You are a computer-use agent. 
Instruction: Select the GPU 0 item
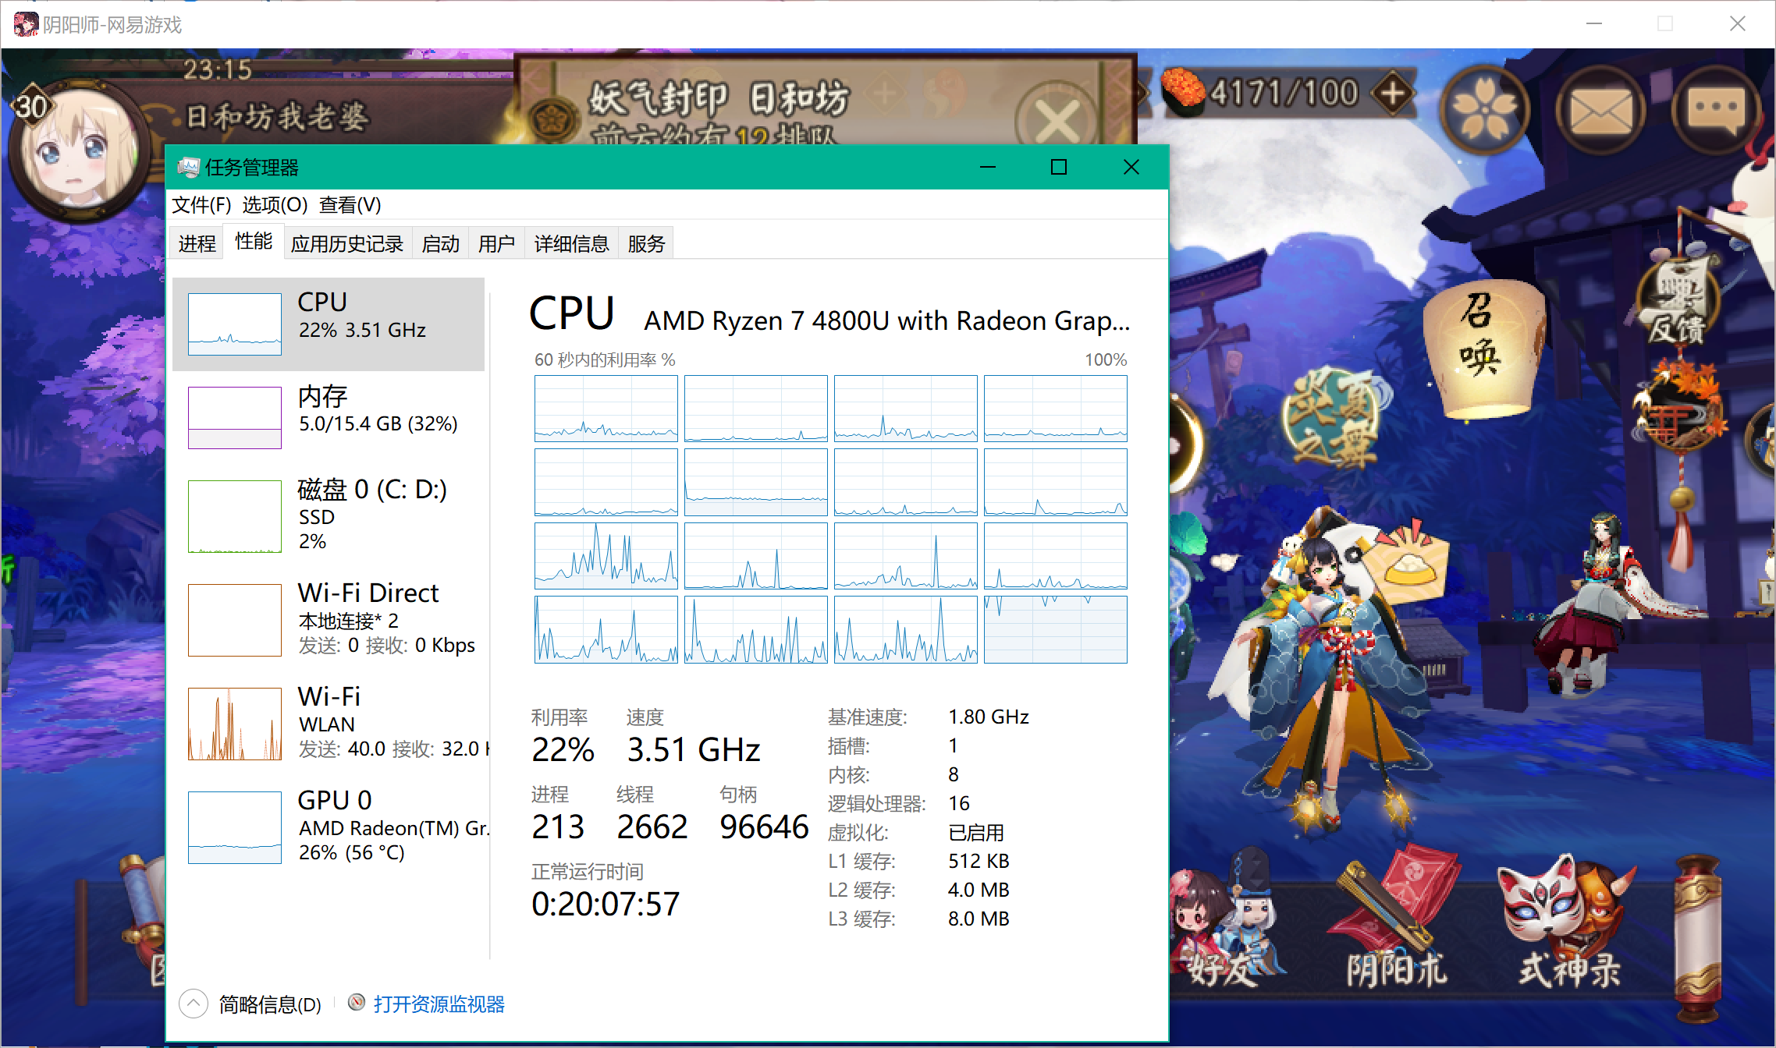[x=329, y=827]
